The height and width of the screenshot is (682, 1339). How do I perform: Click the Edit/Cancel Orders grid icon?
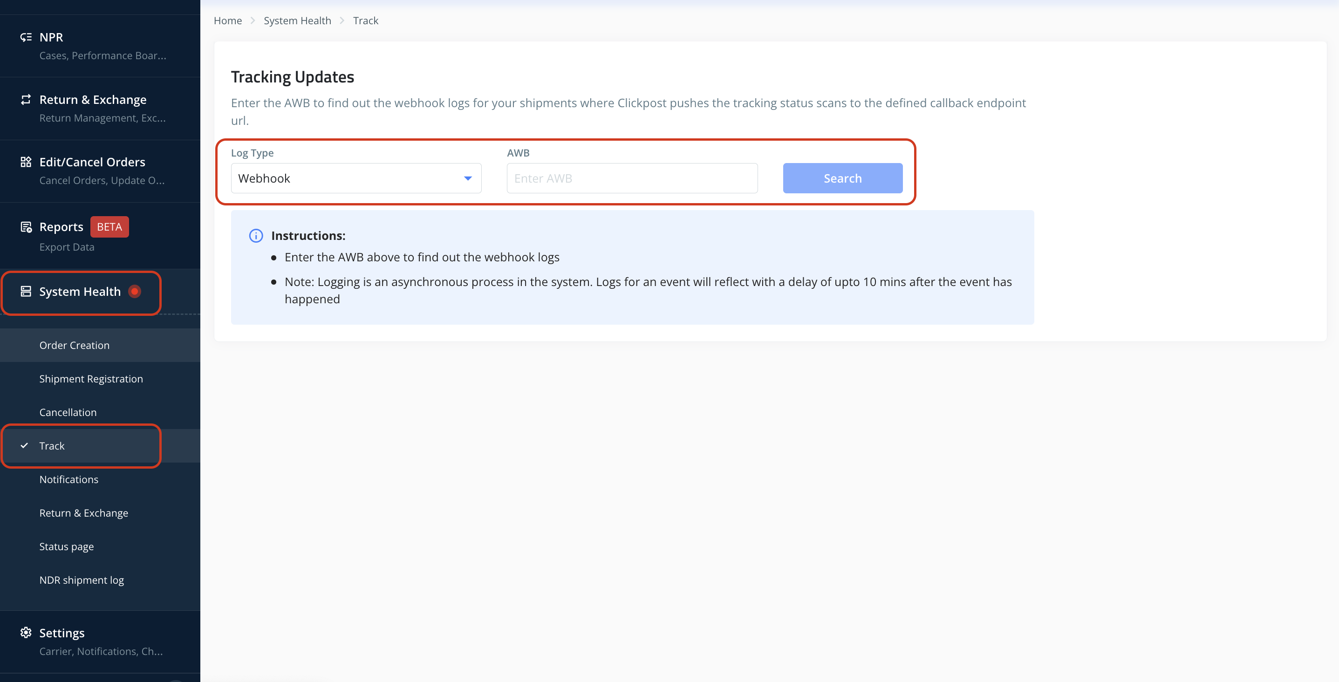coord(26,162)
